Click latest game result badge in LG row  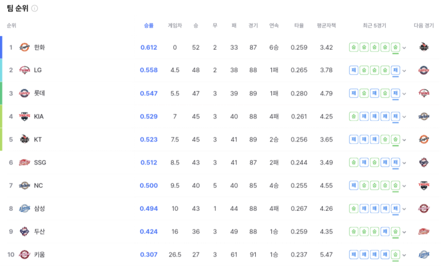coord(395,70)
